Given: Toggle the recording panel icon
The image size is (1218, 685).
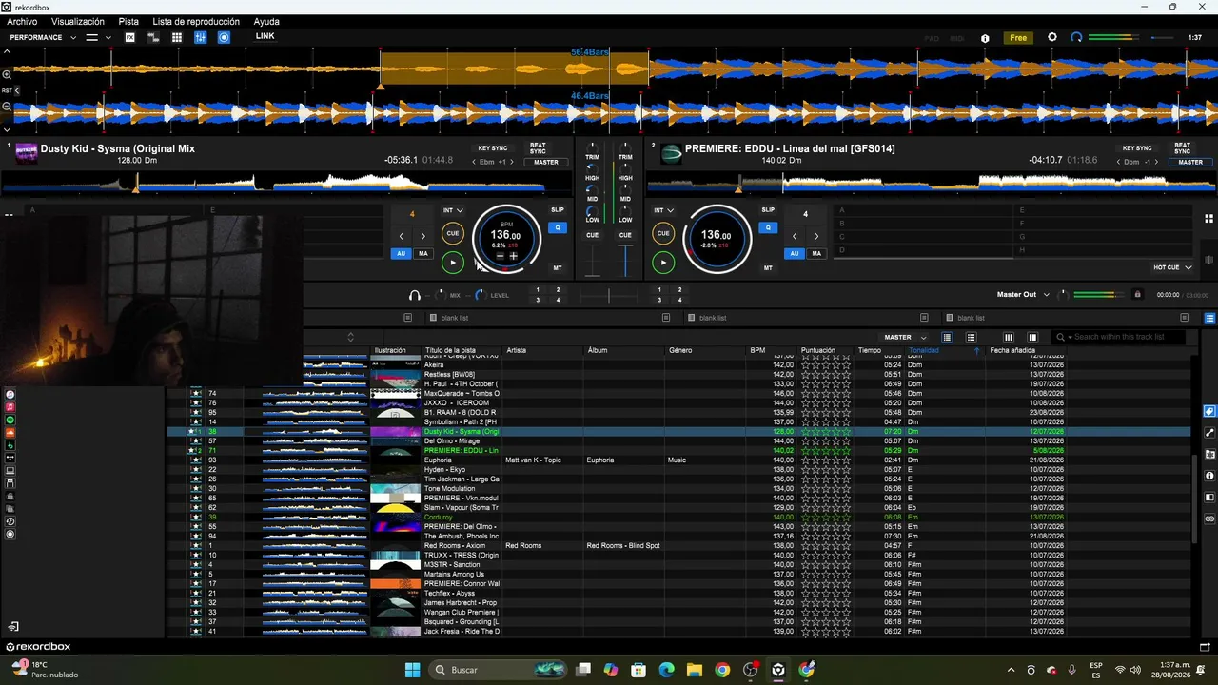Looking at the screenshot, I should 225,37.
